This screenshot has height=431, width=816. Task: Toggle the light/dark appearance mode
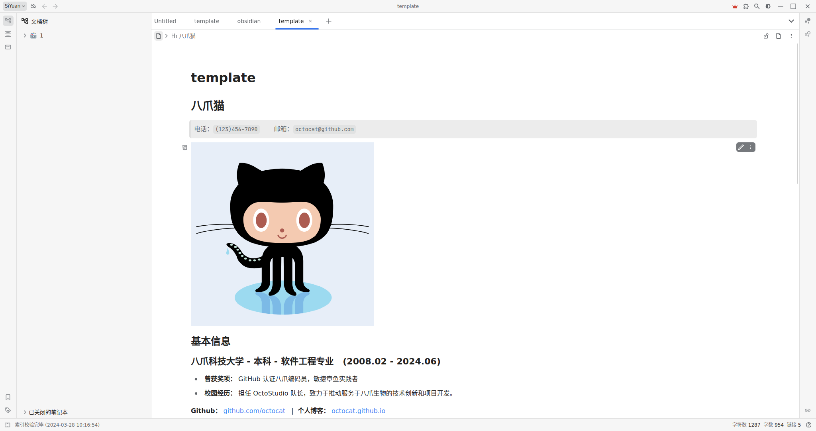pyautogui.click(x=768, y=6)
